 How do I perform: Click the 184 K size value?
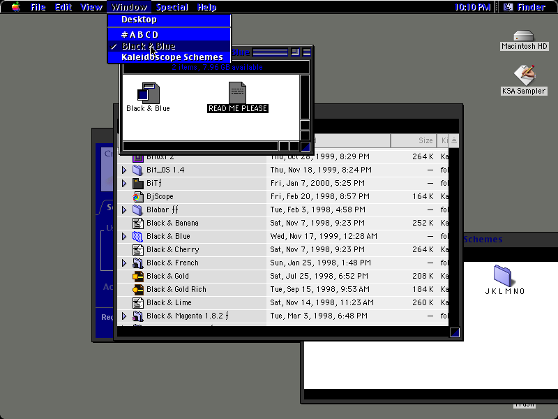pyautogui.click(x=423, y=289)
